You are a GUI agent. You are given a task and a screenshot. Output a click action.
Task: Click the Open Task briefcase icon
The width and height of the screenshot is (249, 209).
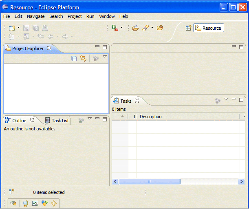tap(135, 28)
